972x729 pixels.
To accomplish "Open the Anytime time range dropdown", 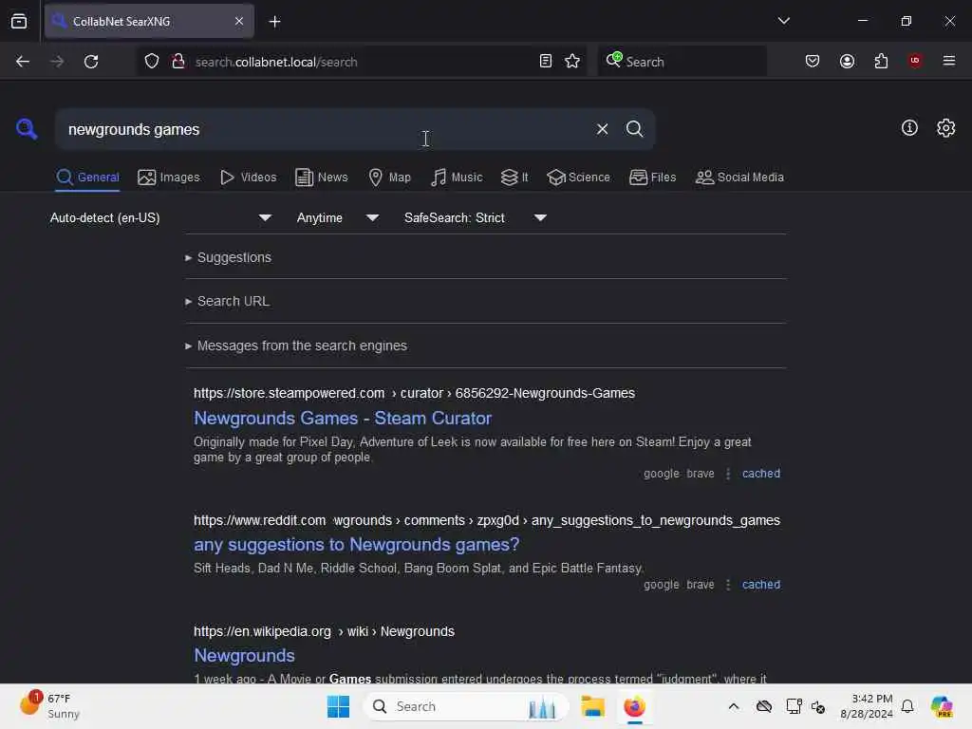I will click(338, 217).
